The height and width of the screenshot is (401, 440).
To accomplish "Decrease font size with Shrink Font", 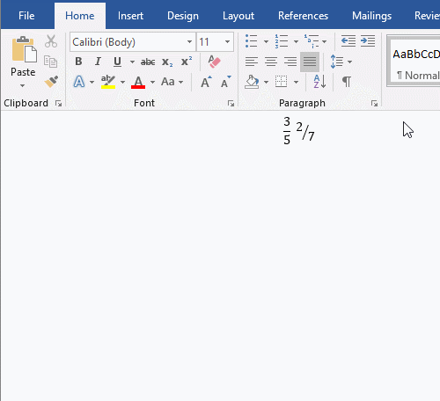I will coord(226,82).
